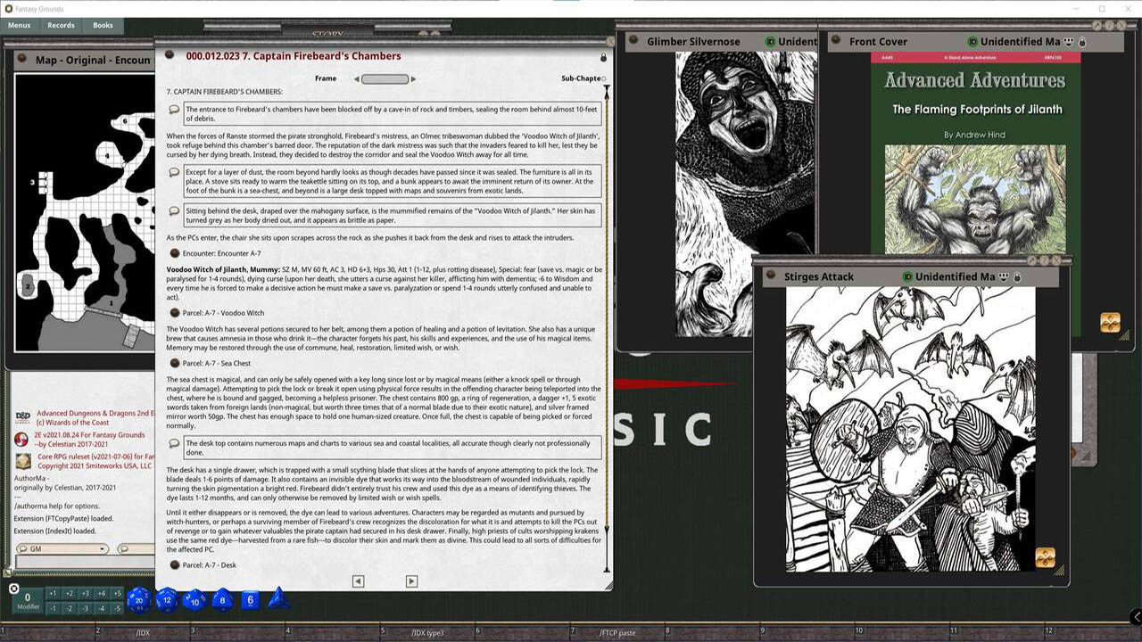The width and height of the screenshot is (1142, 642).
Task: Select the /IDX hotkey slot on the bottom bar
Action: click(x=143, y=631)
